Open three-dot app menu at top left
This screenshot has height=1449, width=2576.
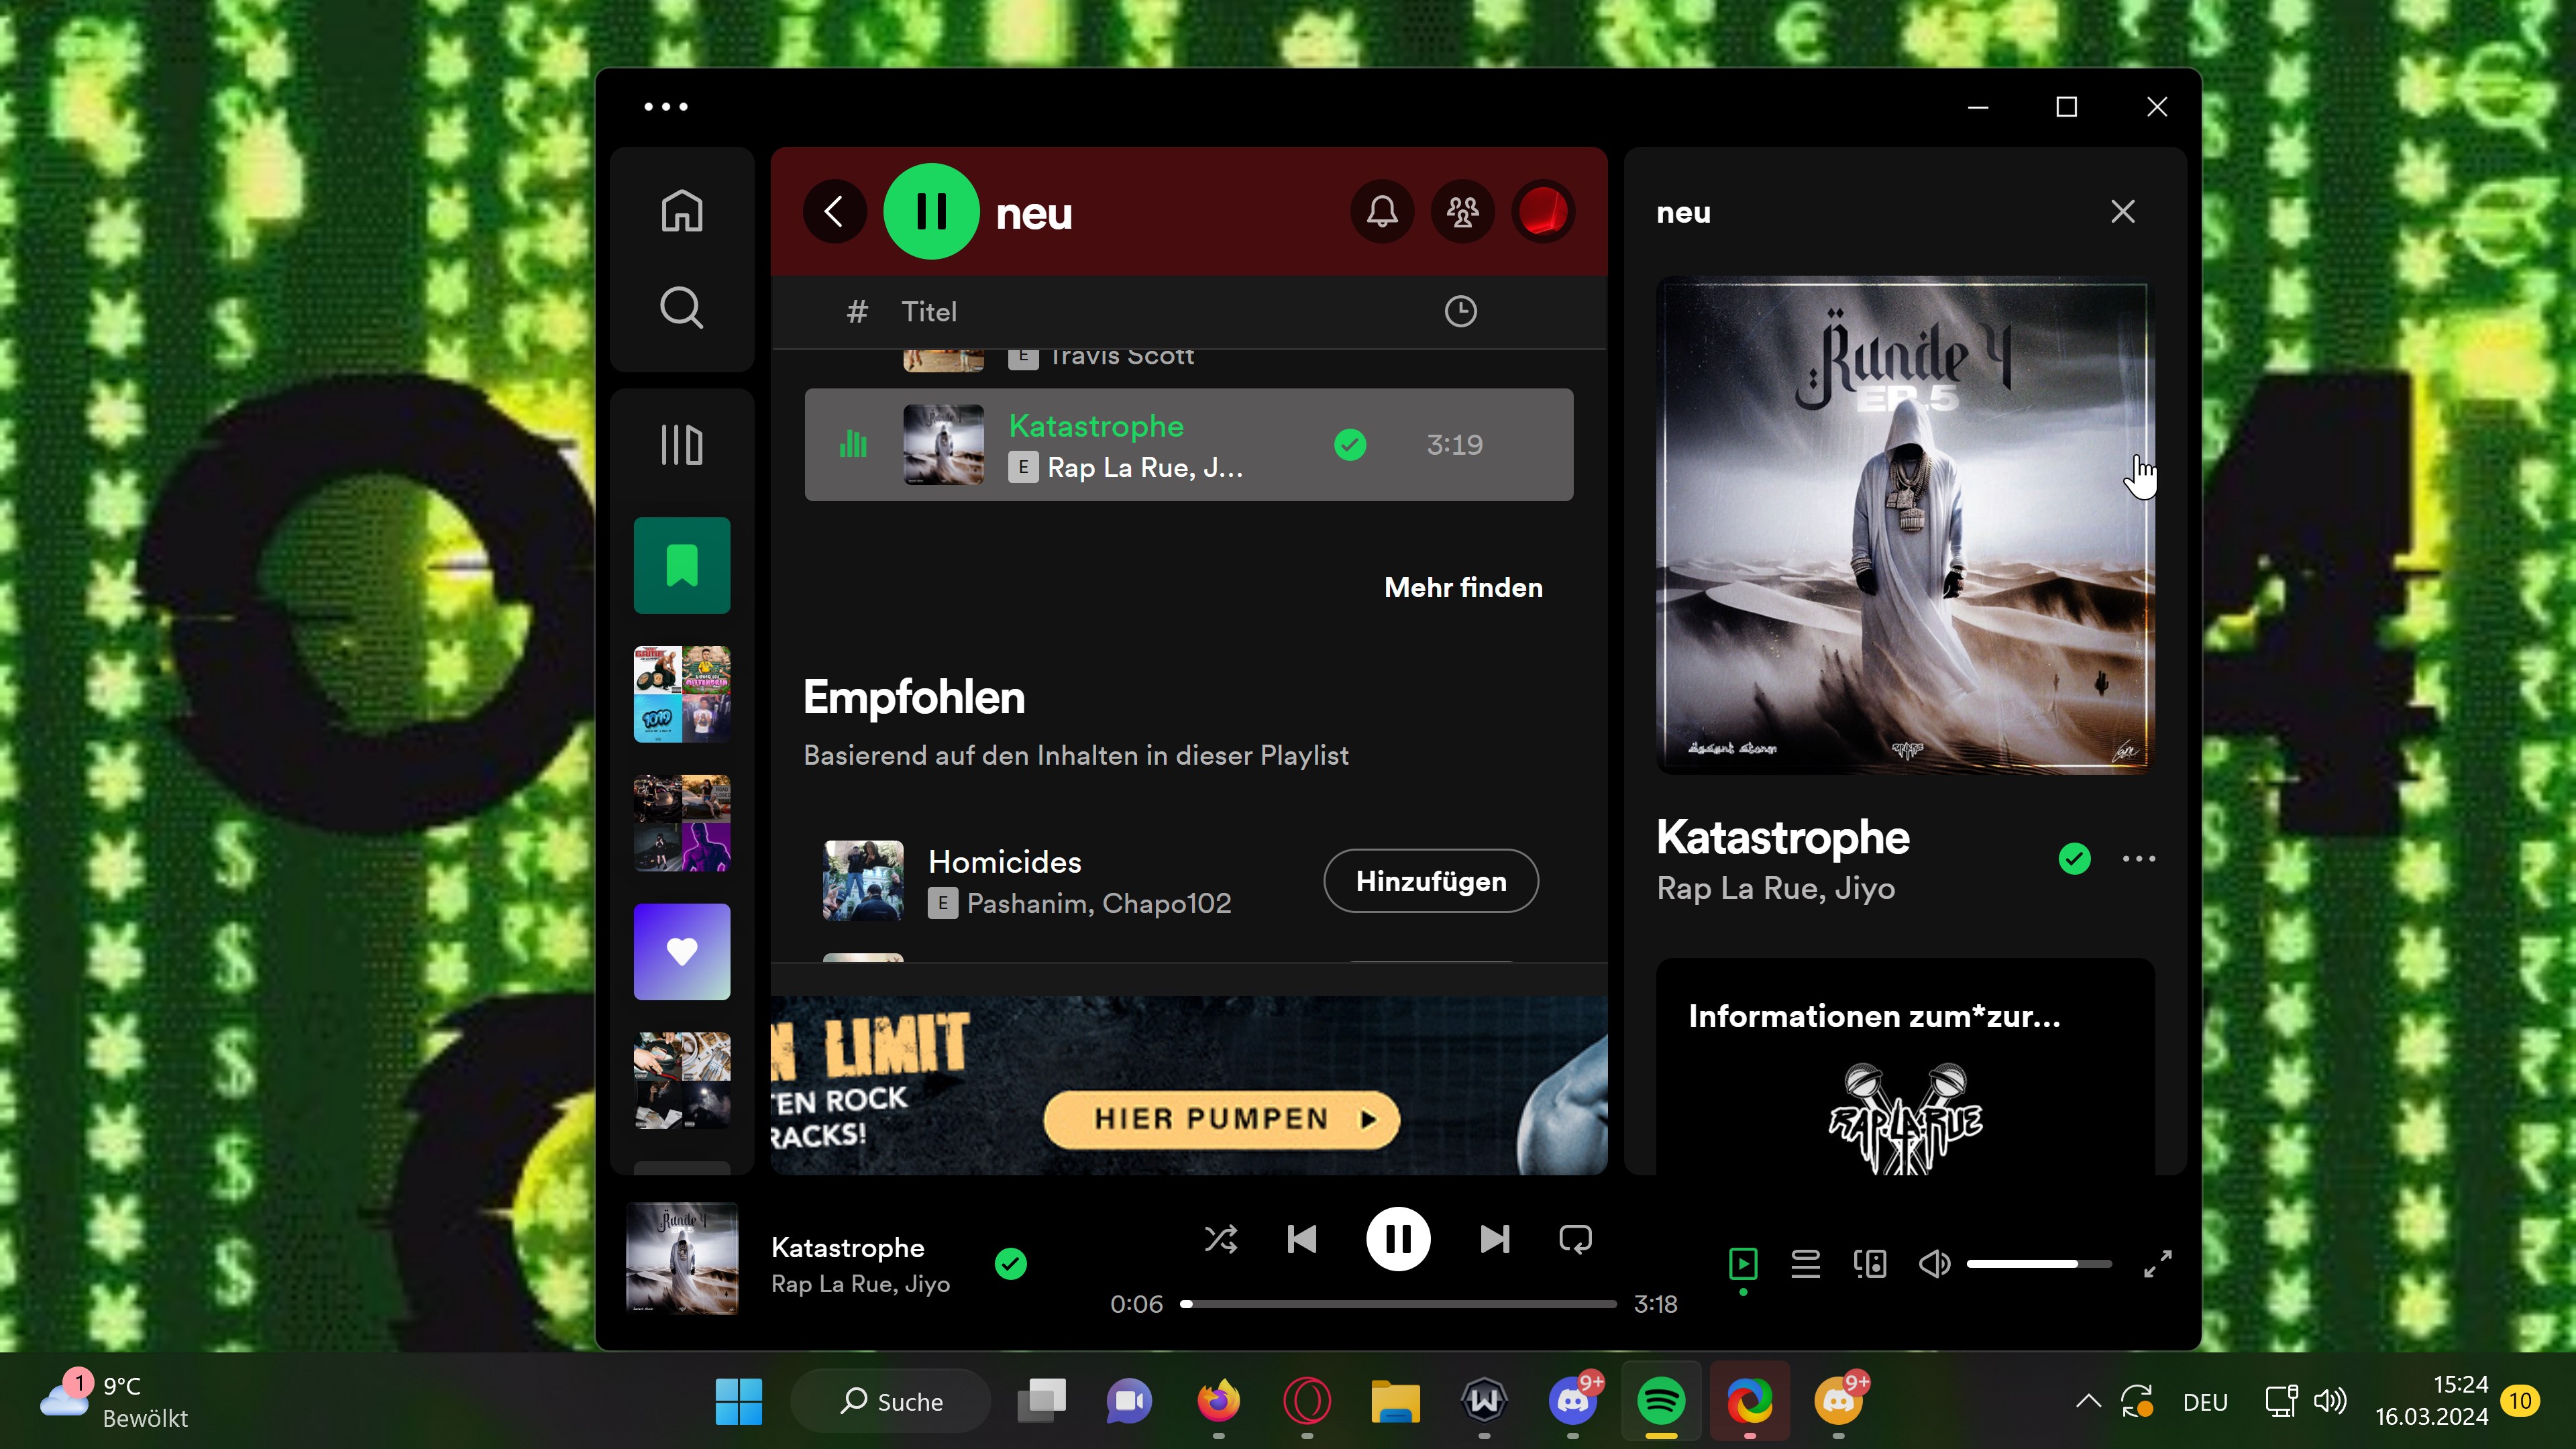coord(666,107)
